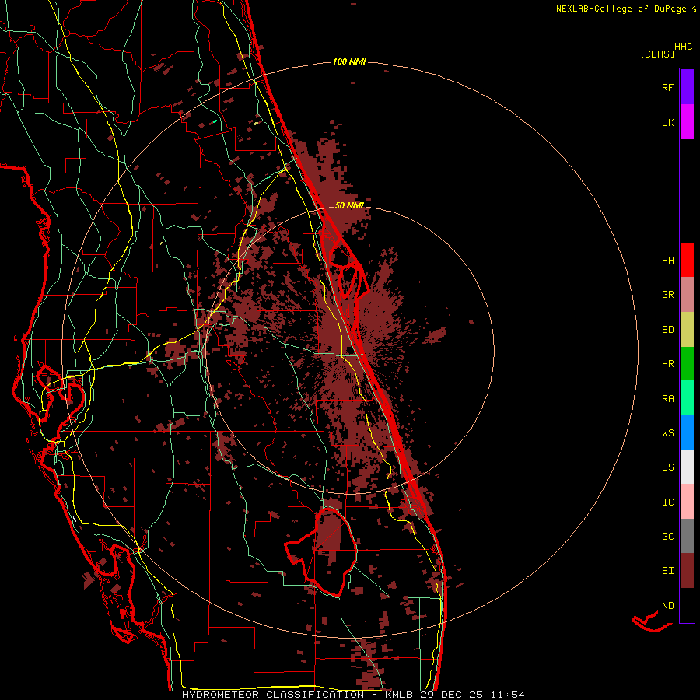Viewport: 700px width, 700px height.
Task: Click the RF purple legend color swatch
Action: pos(687,87)
